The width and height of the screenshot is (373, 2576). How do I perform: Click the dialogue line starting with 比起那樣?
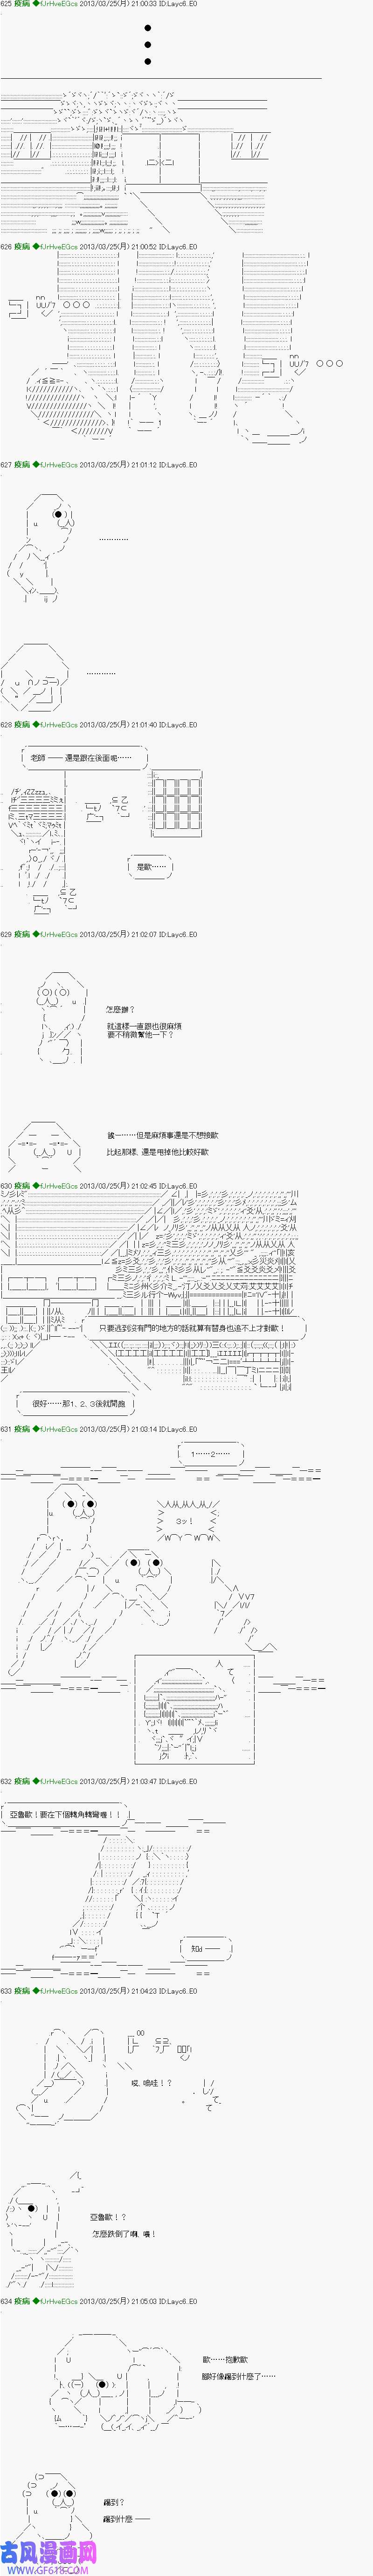click(x=158, y=1152)
